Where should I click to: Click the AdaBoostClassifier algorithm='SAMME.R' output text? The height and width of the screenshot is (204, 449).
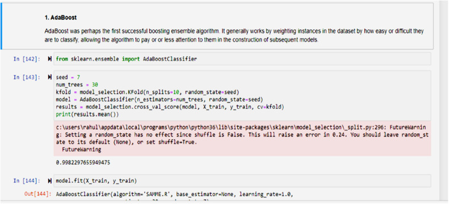pos(174,194)
